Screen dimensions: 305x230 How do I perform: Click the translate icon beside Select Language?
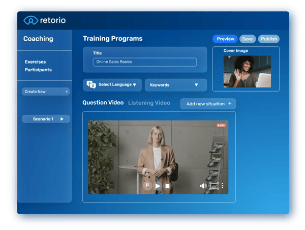coord(91,85)
